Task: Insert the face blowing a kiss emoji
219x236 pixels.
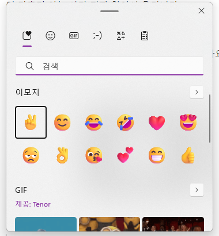Action: [x=94, y=155]
